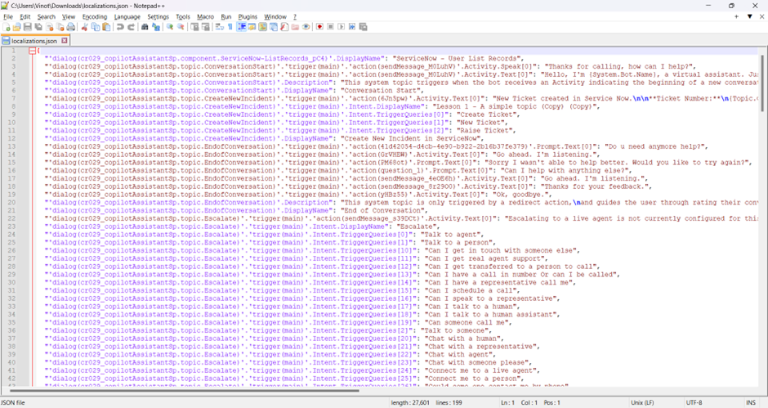Image resolution: width=768 pixels, height=408 pixels.
Task: Toggle word wrap in the toolbar
Action: [x=219, y=27]
